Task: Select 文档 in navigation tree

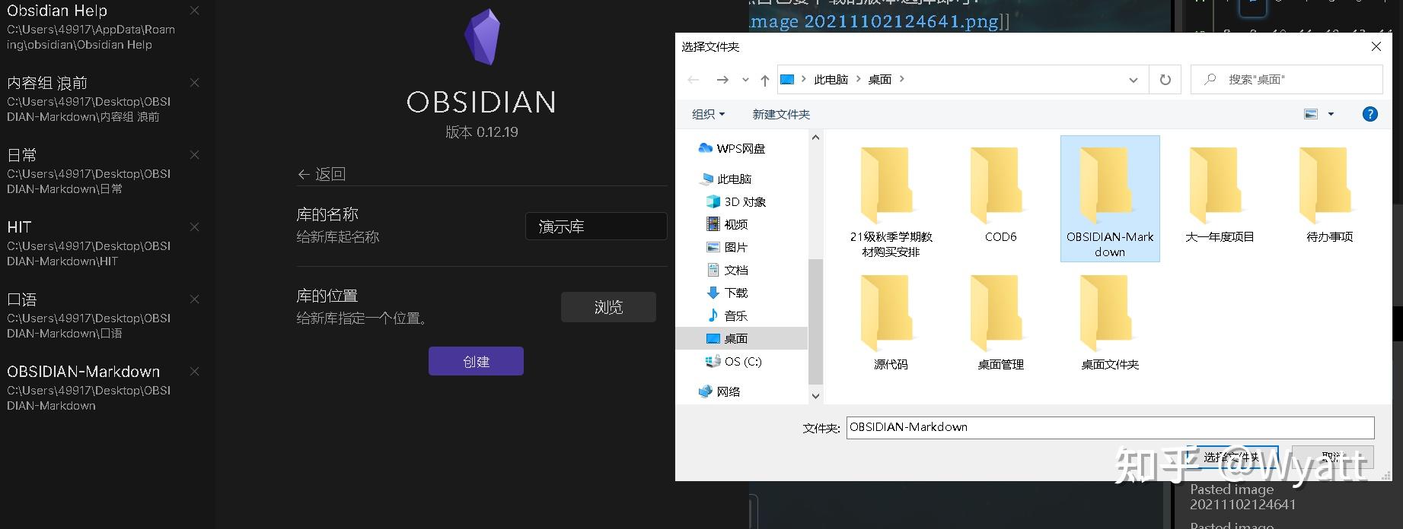Action: click(x=727, y=270)
